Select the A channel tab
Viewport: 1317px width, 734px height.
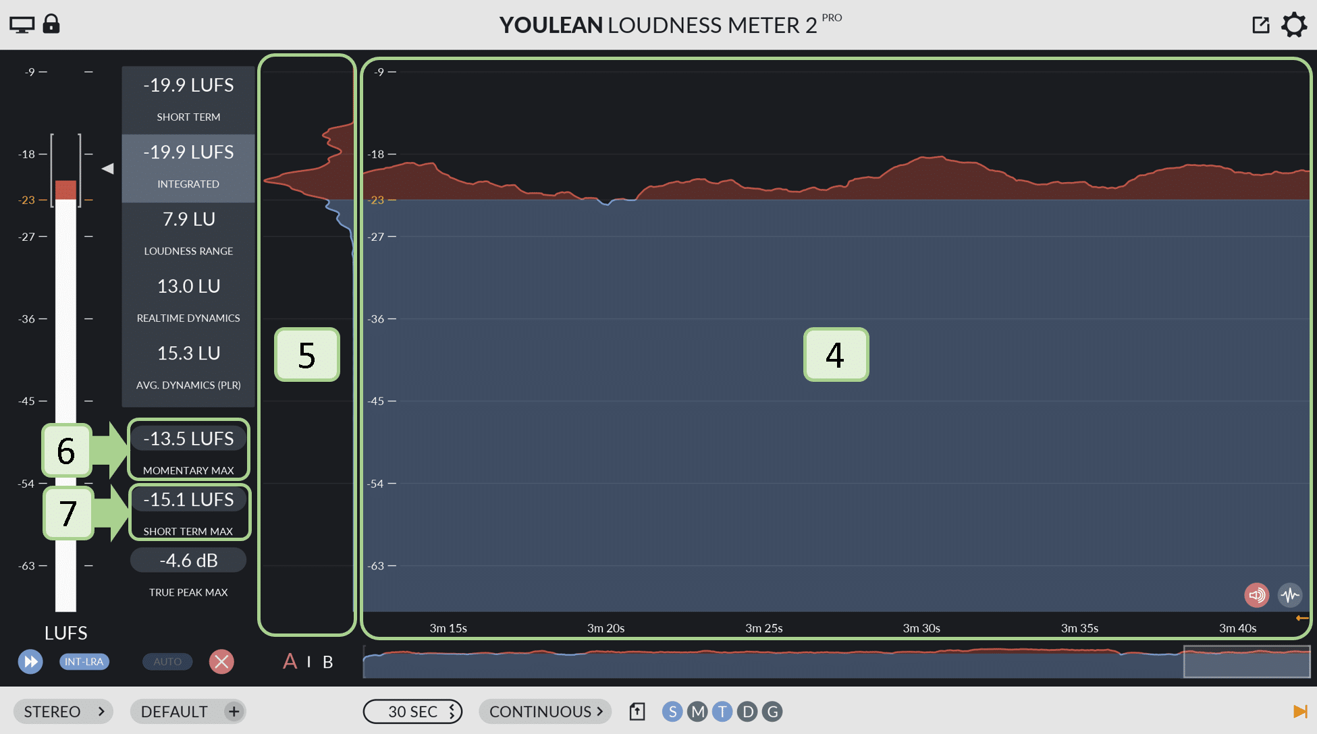(x=288, y=660)
